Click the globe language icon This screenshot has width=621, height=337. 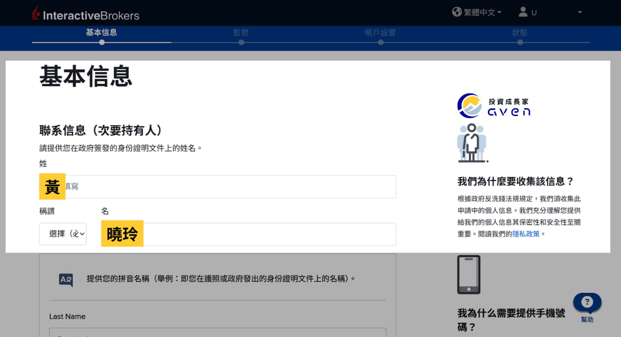pyautogui.click(x=457, y=11)
